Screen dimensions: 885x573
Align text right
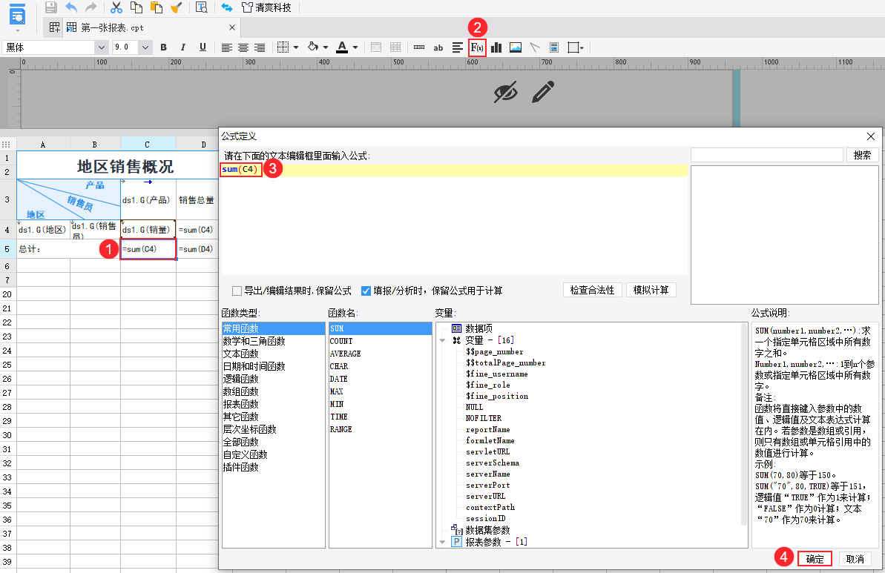[260, 47]
